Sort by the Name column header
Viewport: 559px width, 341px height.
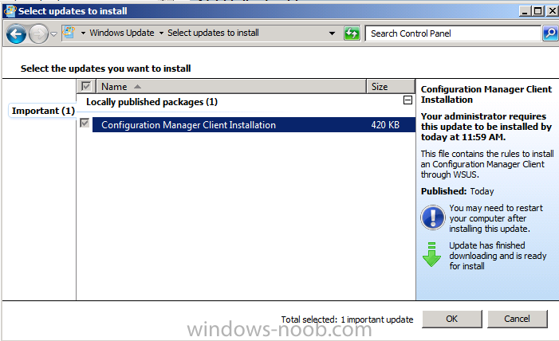tap(231, 87)
